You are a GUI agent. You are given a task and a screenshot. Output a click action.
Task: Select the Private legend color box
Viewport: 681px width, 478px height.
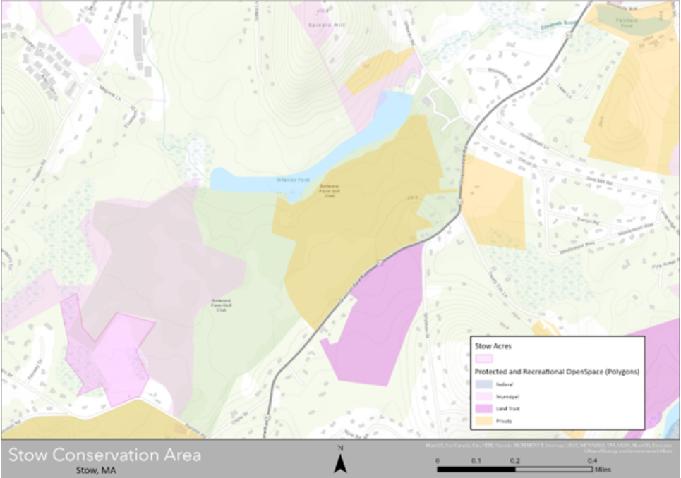(483, 420)
